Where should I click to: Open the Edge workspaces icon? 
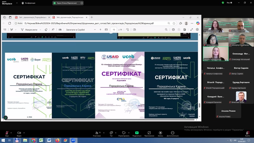(x=4, y=17)
